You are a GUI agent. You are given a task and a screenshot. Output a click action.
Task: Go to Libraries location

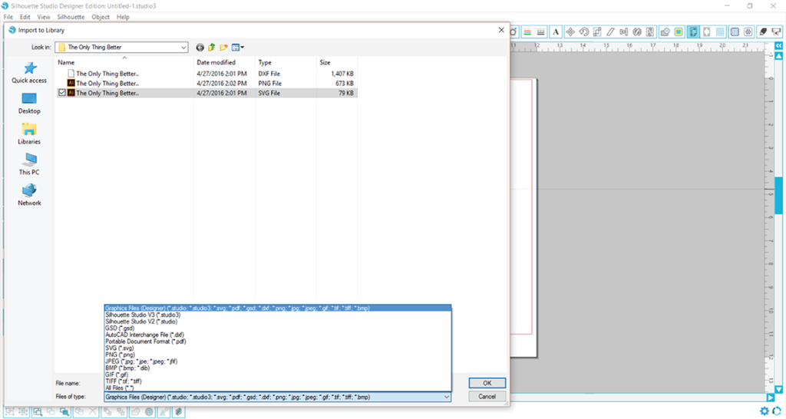coord(30,134)
